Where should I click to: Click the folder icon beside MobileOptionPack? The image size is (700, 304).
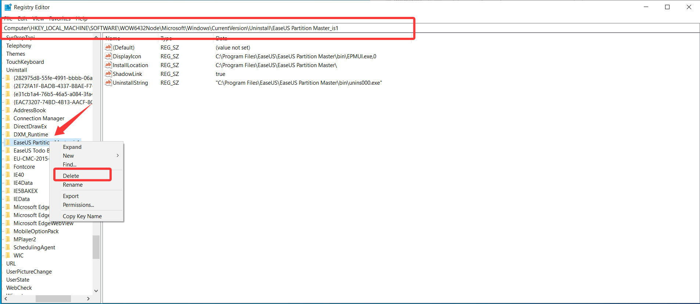[x=8, y=231]
